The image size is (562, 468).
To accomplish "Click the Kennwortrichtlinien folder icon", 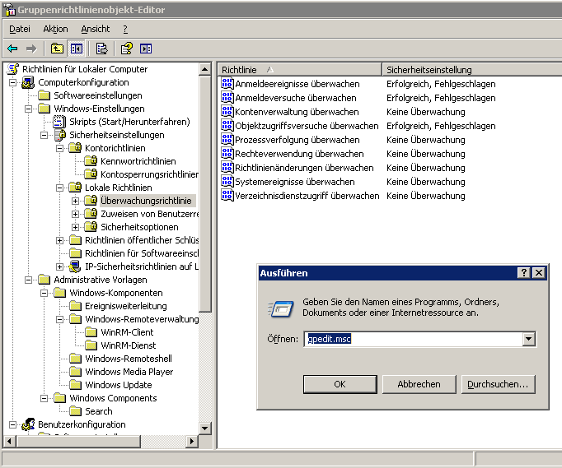I will pyautogui.click(x=91, y=161).
